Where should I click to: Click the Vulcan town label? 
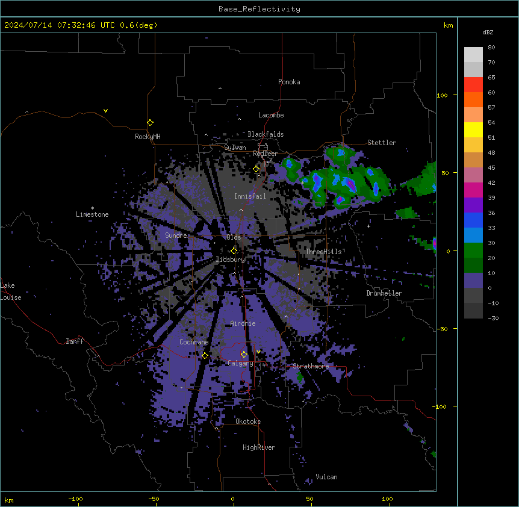326,477
